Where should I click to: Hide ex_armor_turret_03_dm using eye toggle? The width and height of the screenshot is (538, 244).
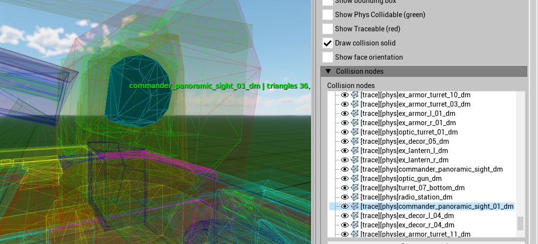tap(345, 104)
